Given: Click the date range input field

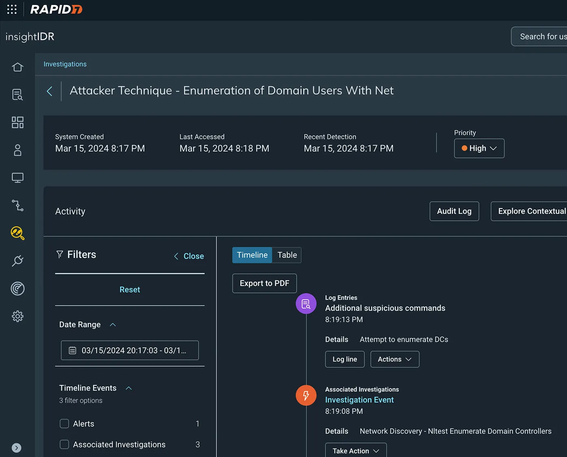Looking at the screenshot, I should (x=130, y=350).
